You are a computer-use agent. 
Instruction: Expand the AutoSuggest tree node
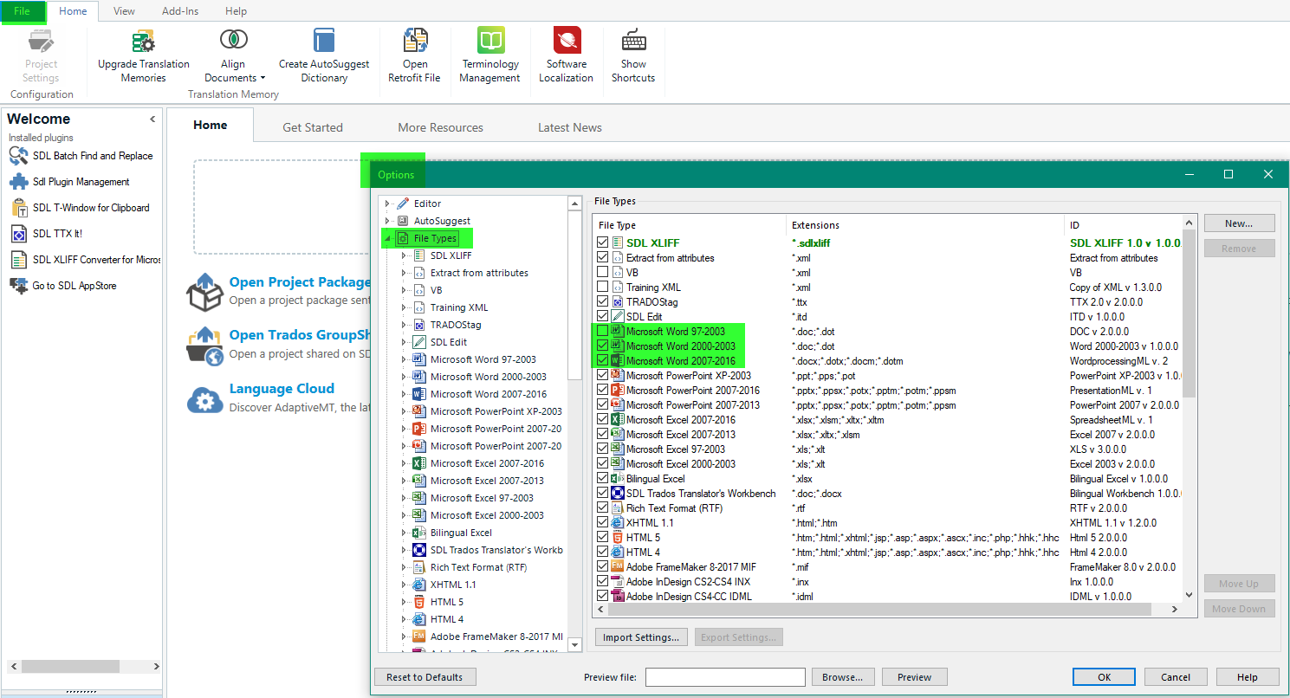387,221
